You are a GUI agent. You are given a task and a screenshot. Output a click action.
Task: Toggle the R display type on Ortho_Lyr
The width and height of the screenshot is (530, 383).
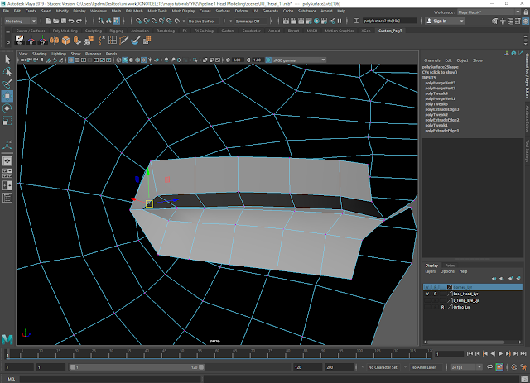442,307
